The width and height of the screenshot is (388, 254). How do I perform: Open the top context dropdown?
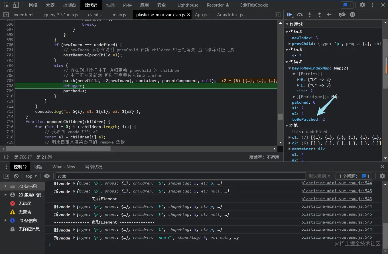point(31,176)
